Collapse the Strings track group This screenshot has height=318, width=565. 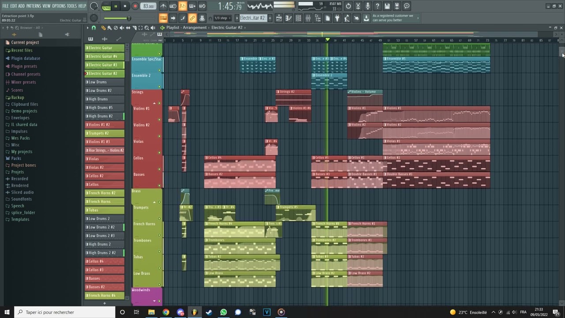point(154,103)
